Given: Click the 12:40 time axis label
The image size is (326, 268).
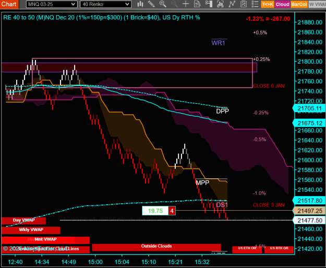Looking at the screenshot, I should pyautogui.click(x=15, y=262).
